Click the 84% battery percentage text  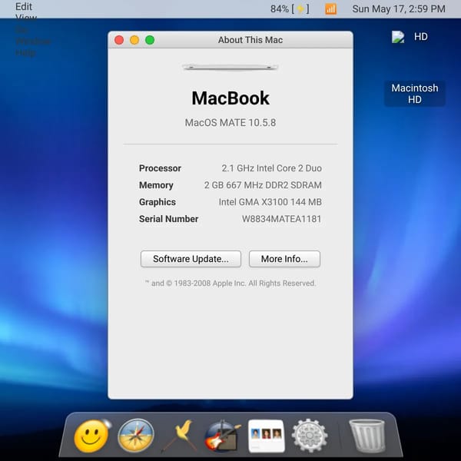pos(280,9)
